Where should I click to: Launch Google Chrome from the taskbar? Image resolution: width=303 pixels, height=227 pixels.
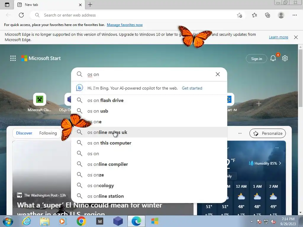coord(81,221)
